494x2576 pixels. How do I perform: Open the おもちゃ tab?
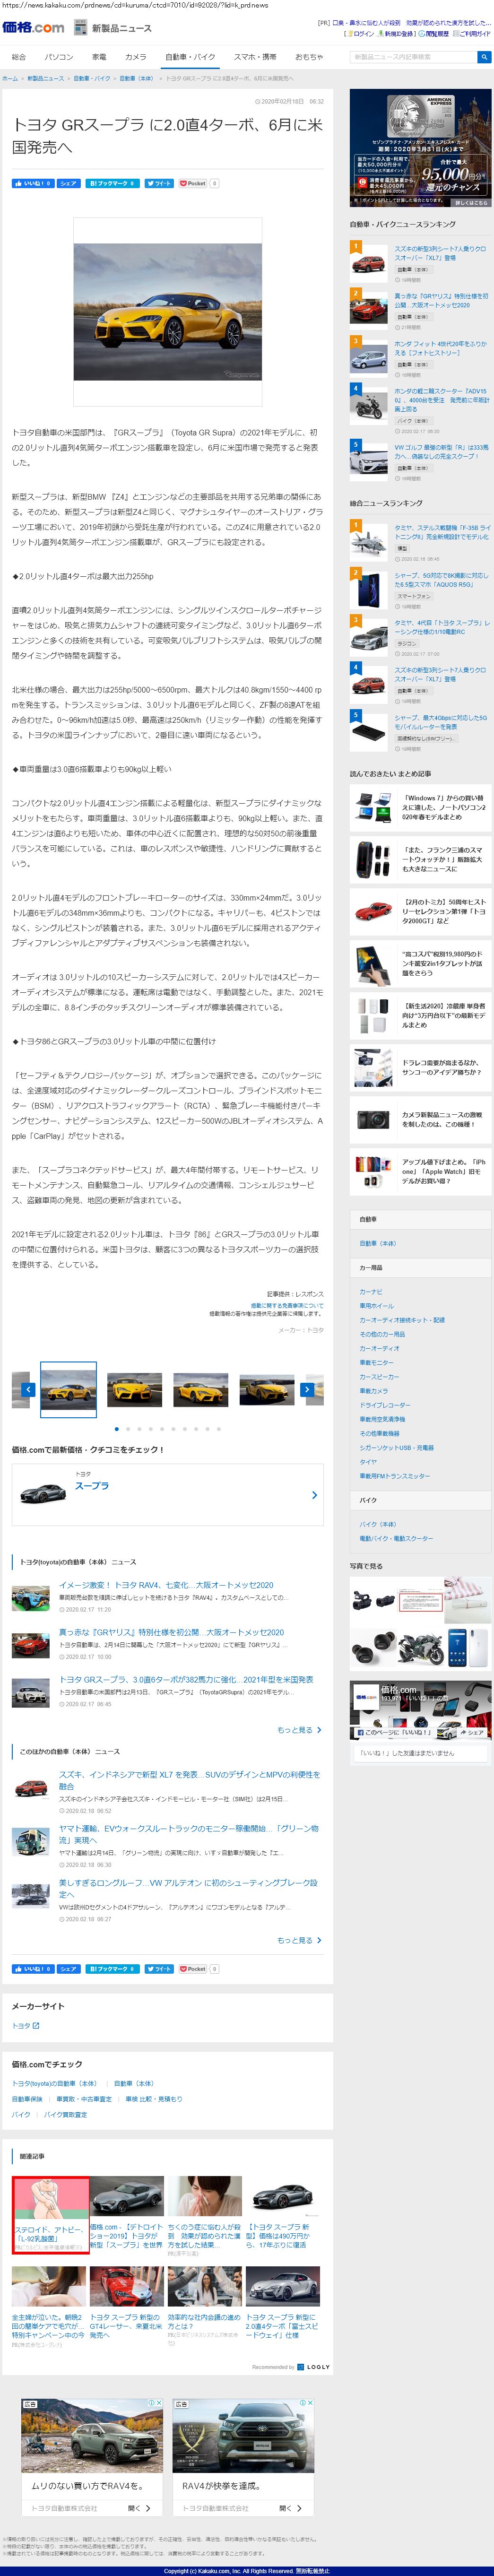pos(309,57)
